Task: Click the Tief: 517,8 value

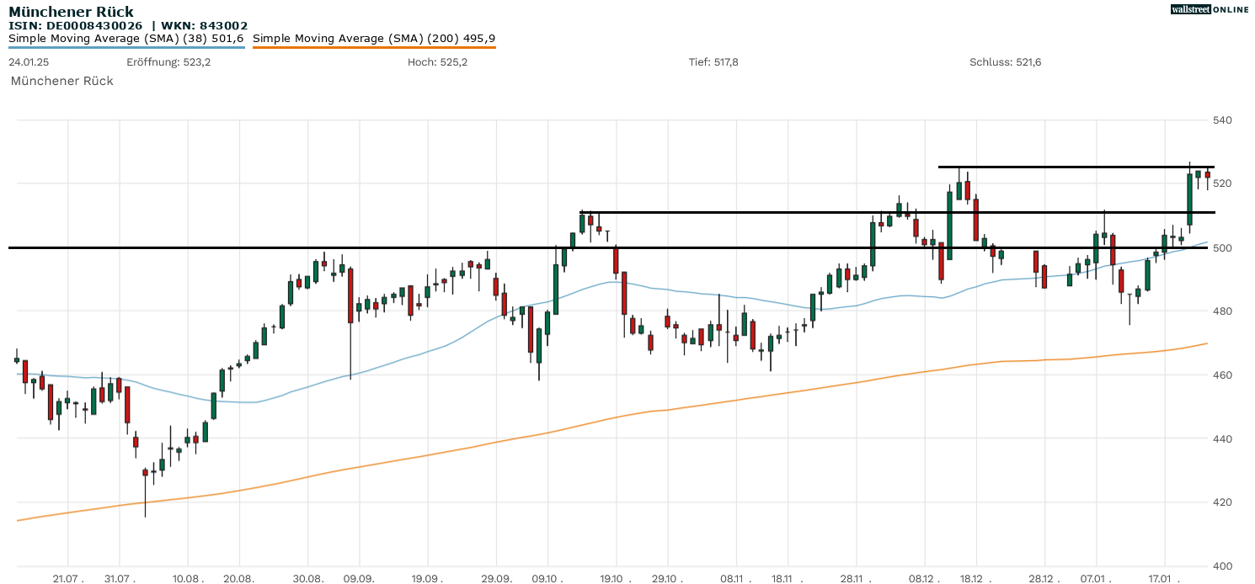Action: (713, 62)
